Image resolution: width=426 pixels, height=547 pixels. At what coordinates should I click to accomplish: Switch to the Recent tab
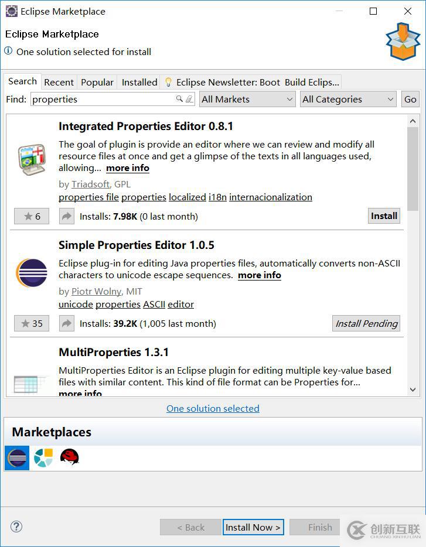(x=59, y=83)
